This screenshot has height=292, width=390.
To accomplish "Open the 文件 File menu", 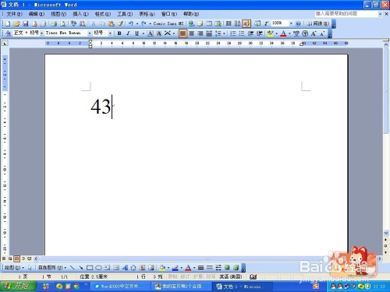I will (x=14, y=14).
